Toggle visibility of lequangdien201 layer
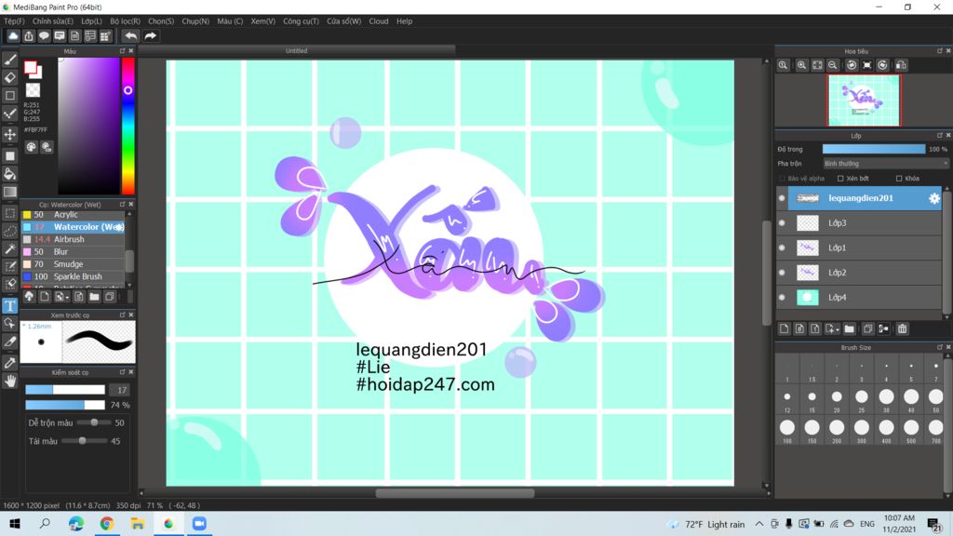This screenshot has height=536, width=953. (x=782, y=198)
